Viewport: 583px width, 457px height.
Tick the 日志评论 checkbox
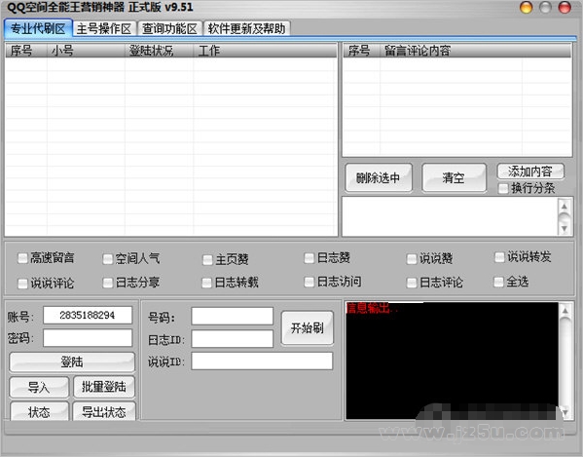pos(412,283)
